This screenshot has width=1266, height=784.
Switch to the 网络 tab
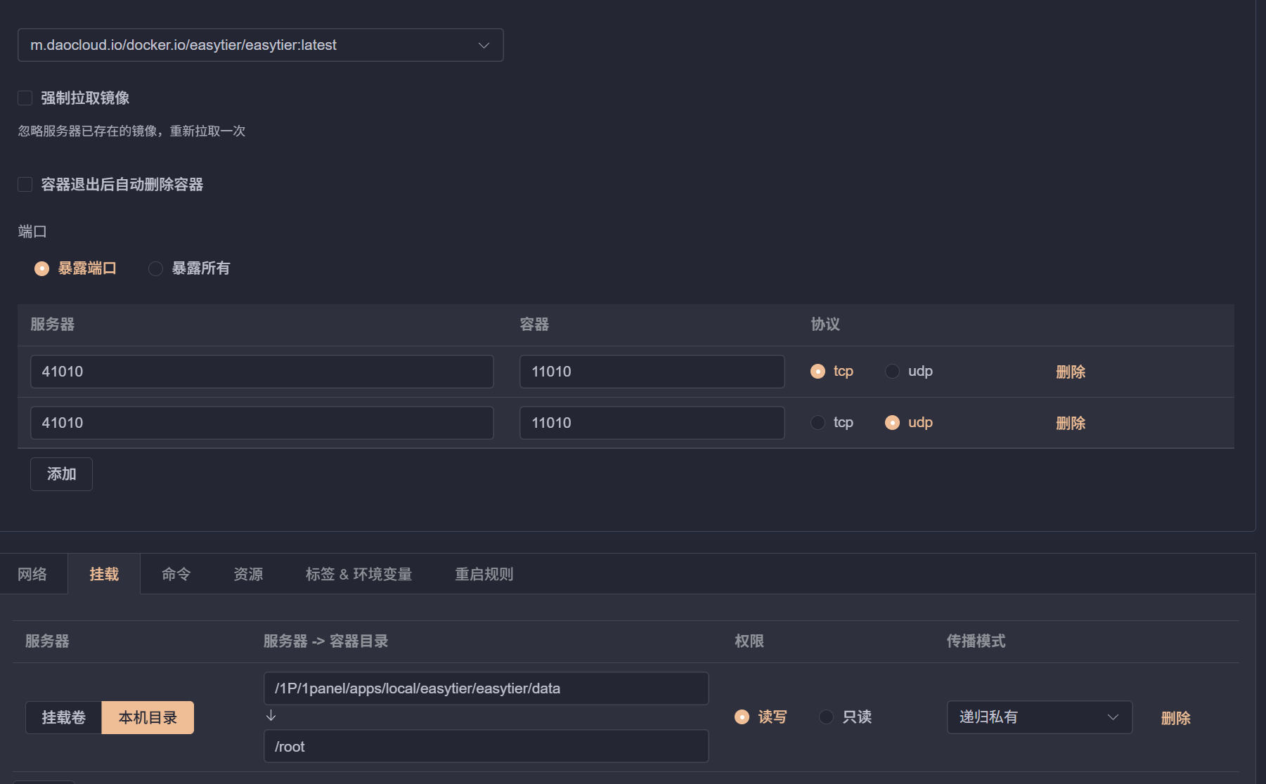click(32, 575)
